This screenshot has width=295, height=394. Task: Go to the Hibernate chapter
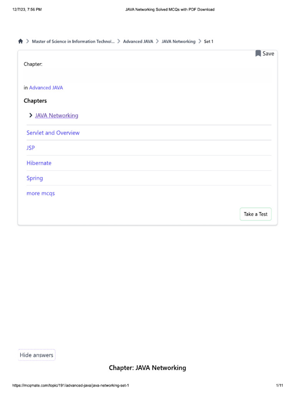[x=39, y=163]
